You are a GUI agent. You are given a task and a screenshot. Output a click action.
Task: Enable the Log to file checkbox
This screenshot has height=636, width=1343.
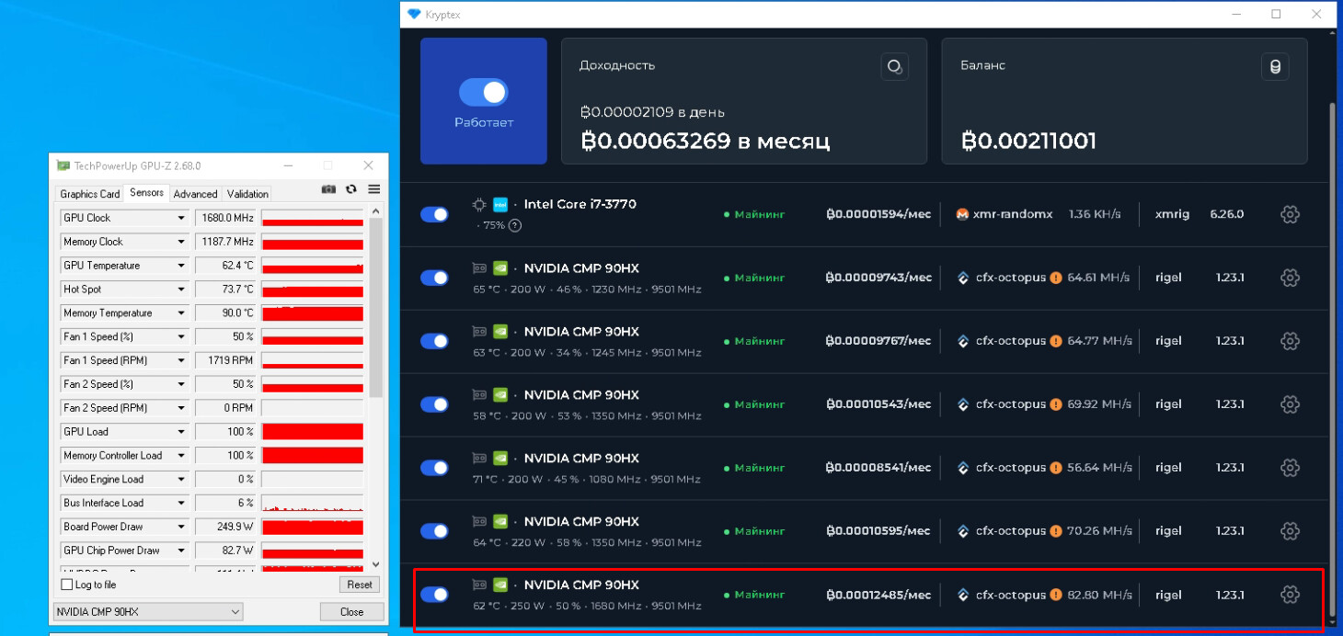point(66,585)
